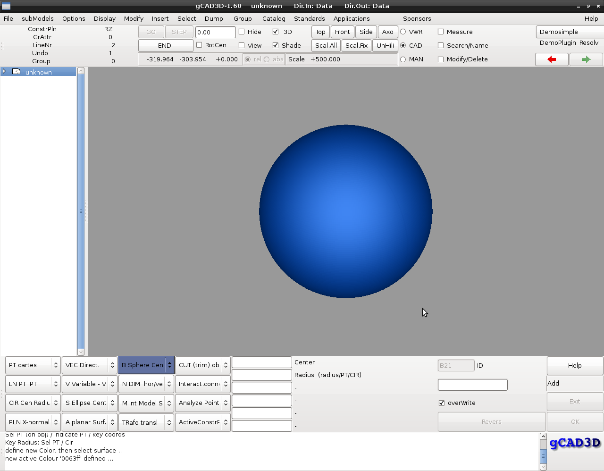
Task: Open the N DIM hor/ve dropdown
Action: coord(146,384)
